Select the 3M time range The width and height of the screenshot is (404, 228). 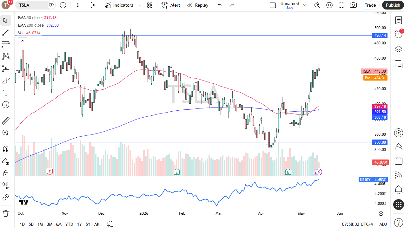[x=50, y=224]
